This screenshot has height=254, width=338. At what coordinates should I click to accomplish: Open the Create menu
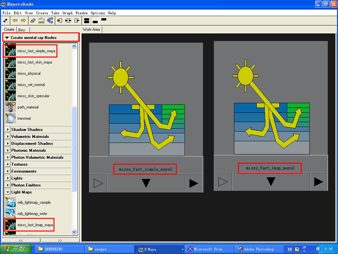(x=42, y=13)
